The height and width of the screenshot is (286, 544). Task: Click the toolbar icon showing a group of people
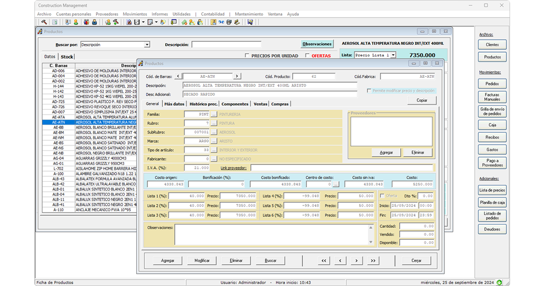tap(87, 22)
